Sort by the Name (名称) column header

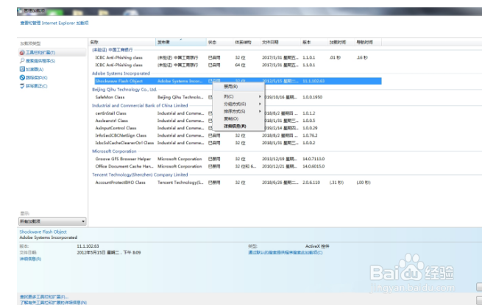[x=122, y=42]
